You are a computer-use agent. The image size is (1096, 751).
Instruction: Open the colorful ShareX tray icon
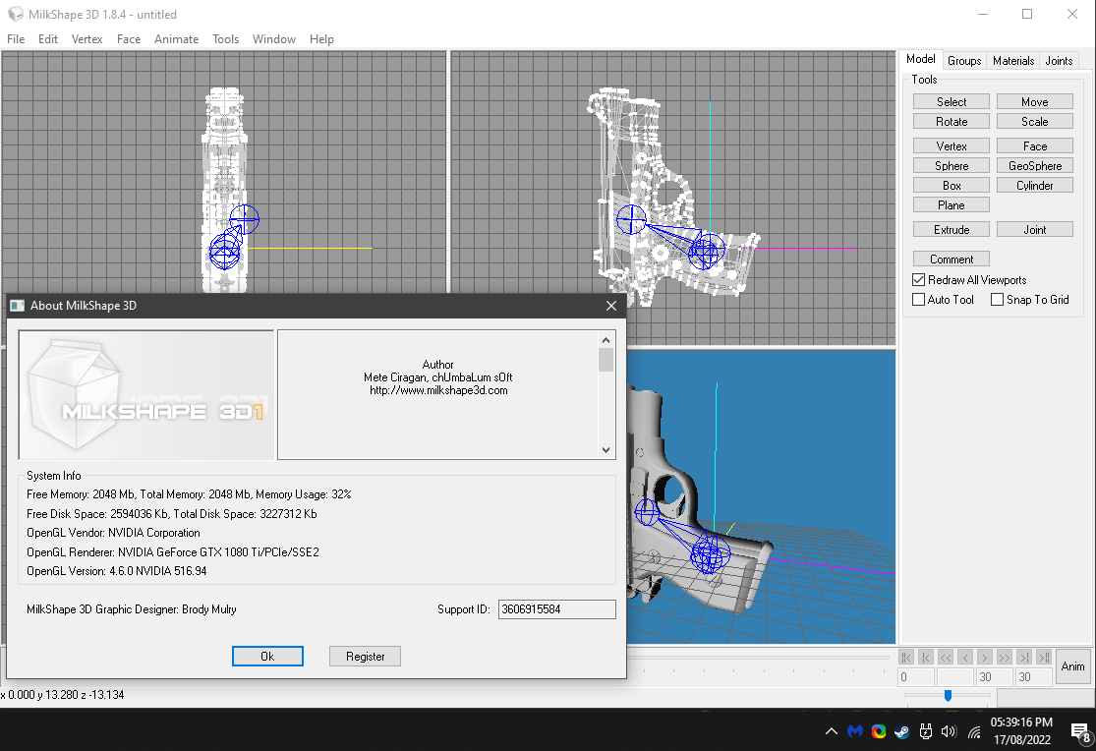coord(879,731)
